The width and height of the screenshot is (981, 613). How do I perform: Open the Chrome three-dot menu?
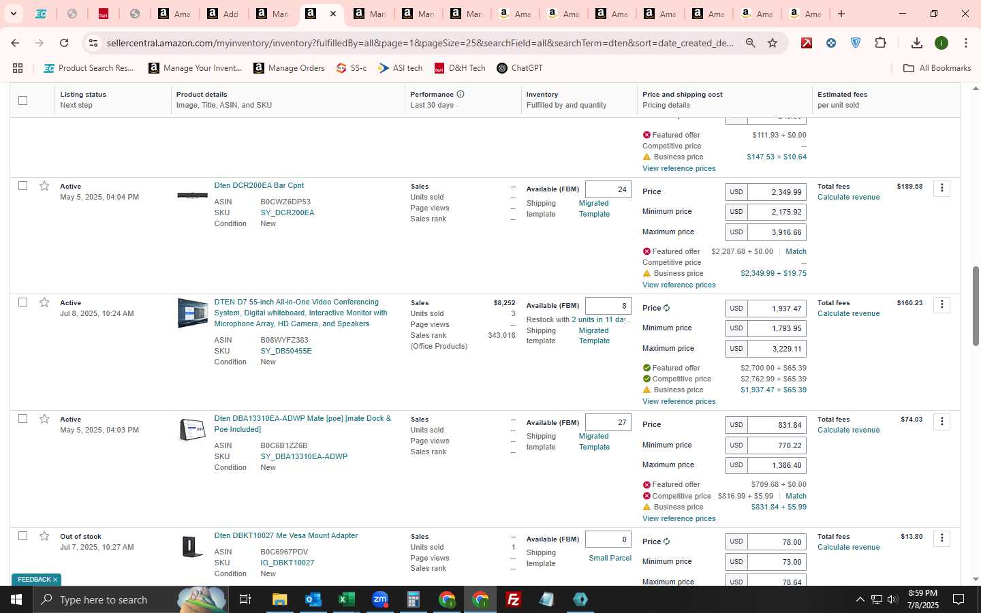966,43
